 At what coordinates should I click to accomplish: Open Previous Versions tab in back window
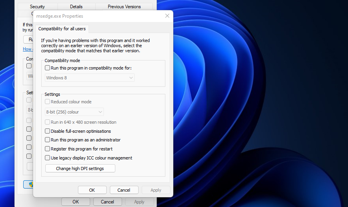coord(124,7)
